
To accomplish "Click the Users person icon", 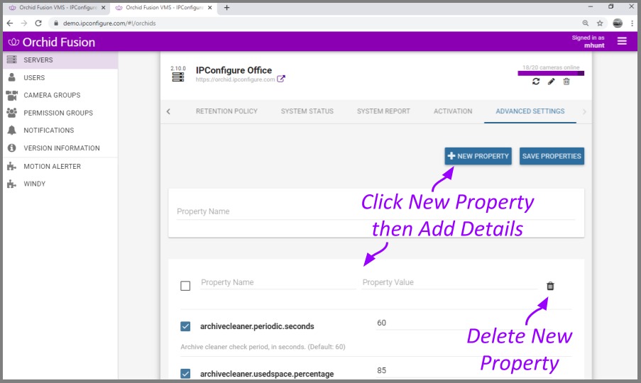I will click(x=12, y=77).
